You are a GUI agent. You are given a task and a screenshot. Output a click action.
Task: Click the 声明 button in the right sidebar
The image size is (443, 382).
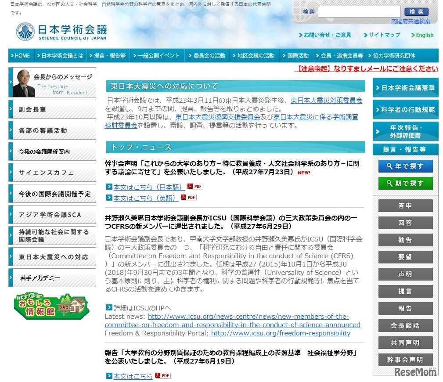(x=405, y=274)
